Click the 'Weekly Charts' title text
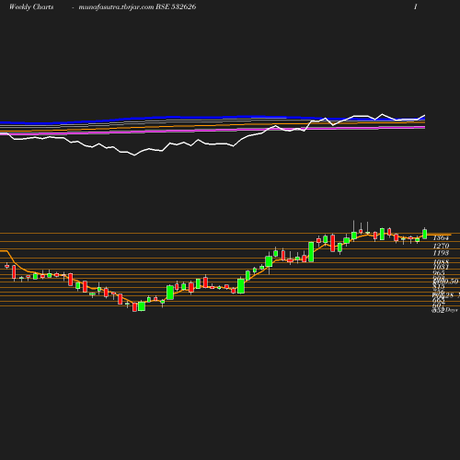The width and height of the screenshot is (460, 460). click(x=31, y=7)
